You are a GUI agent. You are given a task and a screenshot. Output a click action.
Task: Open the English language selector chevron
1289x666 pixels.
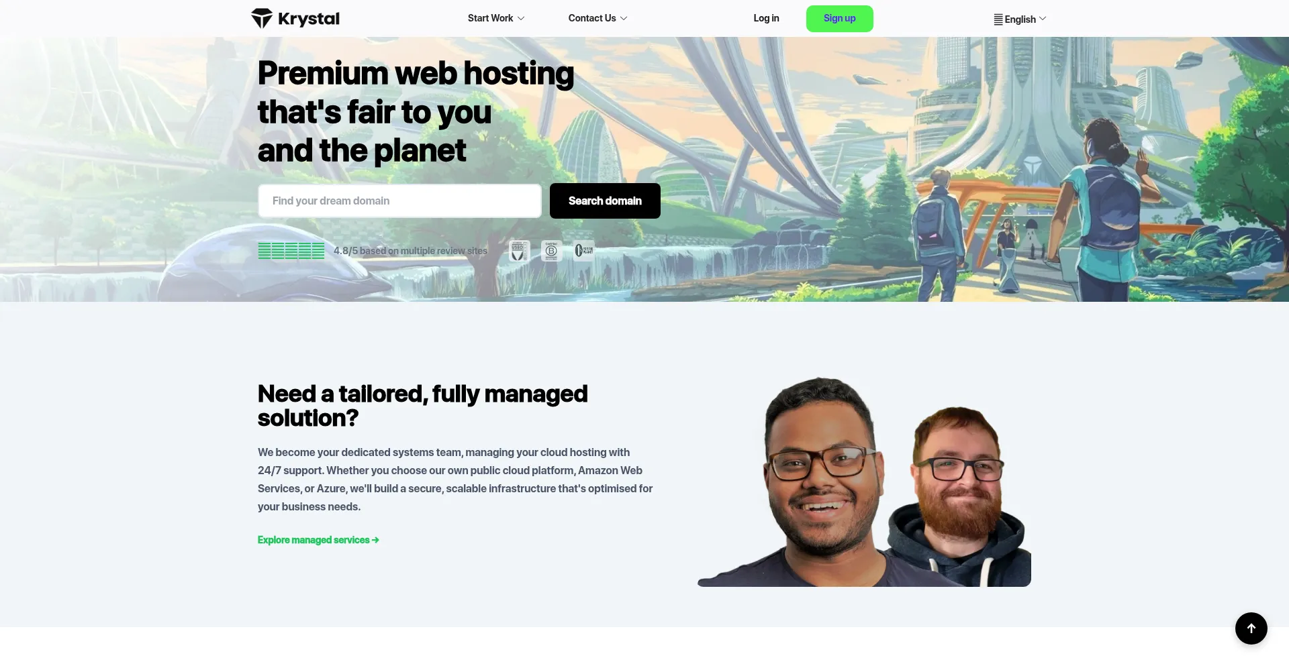click(x=1043, y=19)
